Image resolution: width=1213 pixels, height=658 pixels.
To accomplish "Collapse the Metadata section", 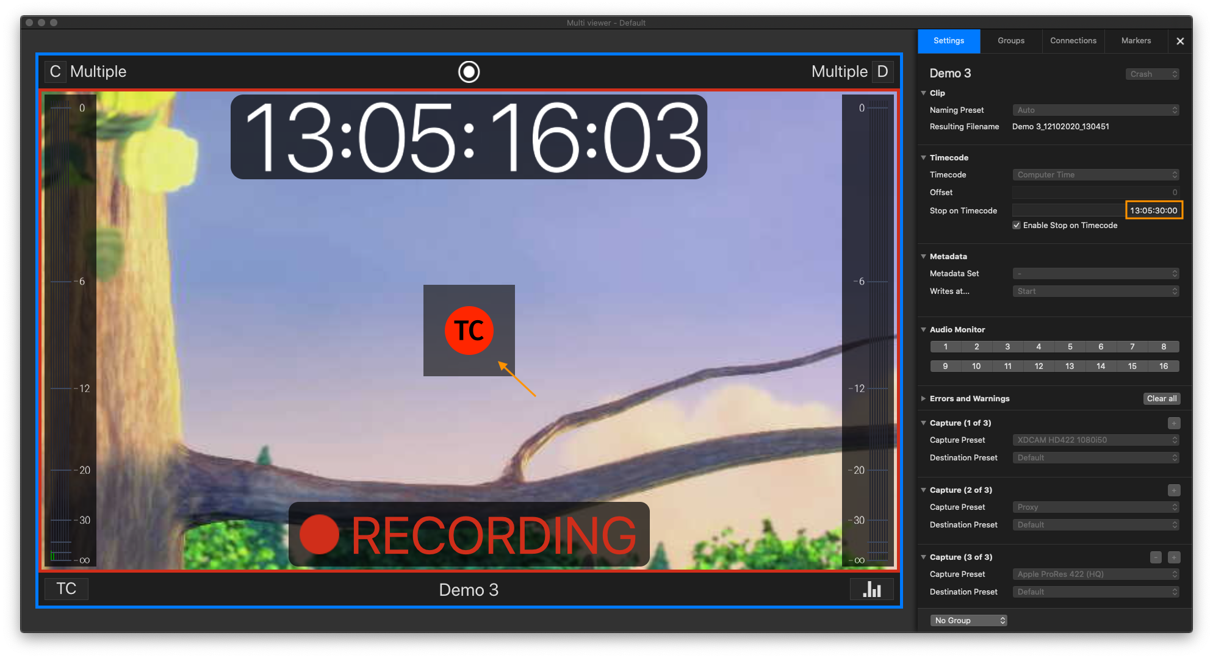I will point(923,257).
